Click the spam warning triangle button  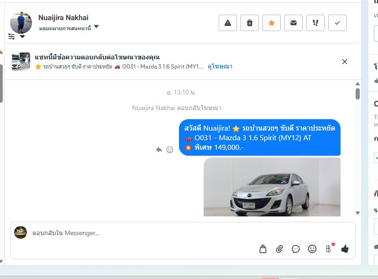tap(227, 23)
